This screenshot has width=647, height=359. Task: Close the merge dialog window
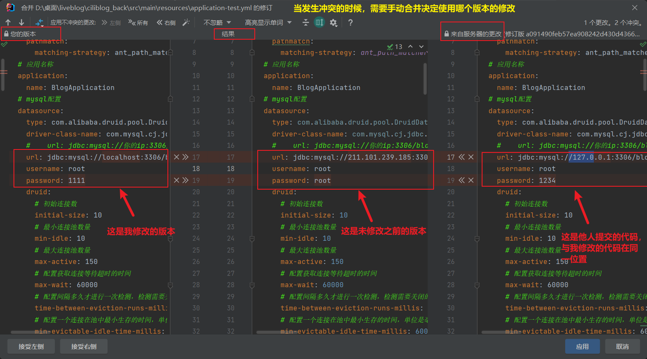pyautogui.click(x=635, y=8)
